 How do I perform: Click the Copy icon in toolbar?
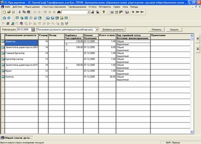tap(24, 12)
